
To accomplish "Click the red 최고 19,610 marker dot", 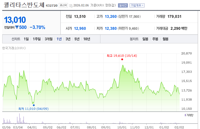I will point(122,59).
